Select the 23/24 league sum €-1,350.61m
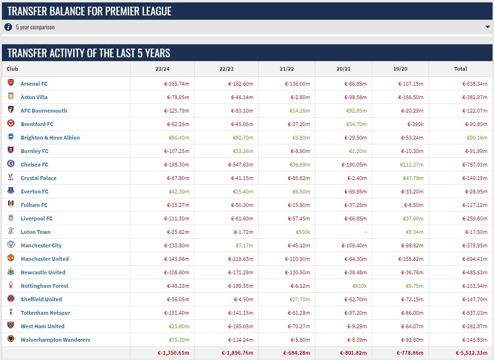This screenshot has width=494, height=360. pos(173,353)
